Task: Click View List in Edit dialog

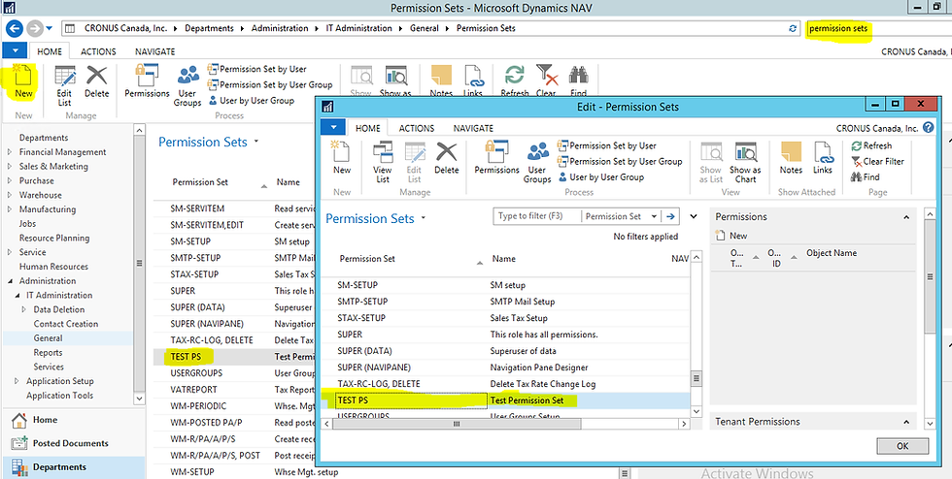Action: (383, 162)
